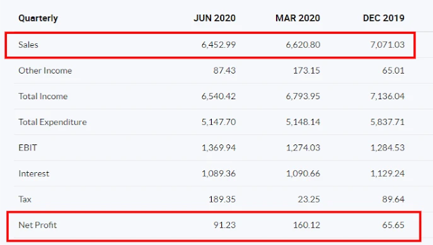Select Net Profit value 91.23
433x245 pixels.
(x=225, y=225)
